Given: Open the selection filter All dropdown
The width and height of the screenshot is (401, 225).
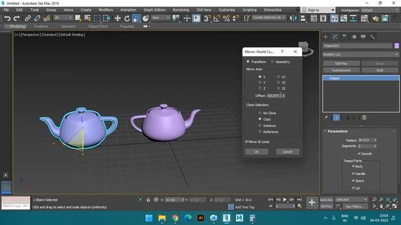Looking at the screenshot, I should [x=63, y=17].
